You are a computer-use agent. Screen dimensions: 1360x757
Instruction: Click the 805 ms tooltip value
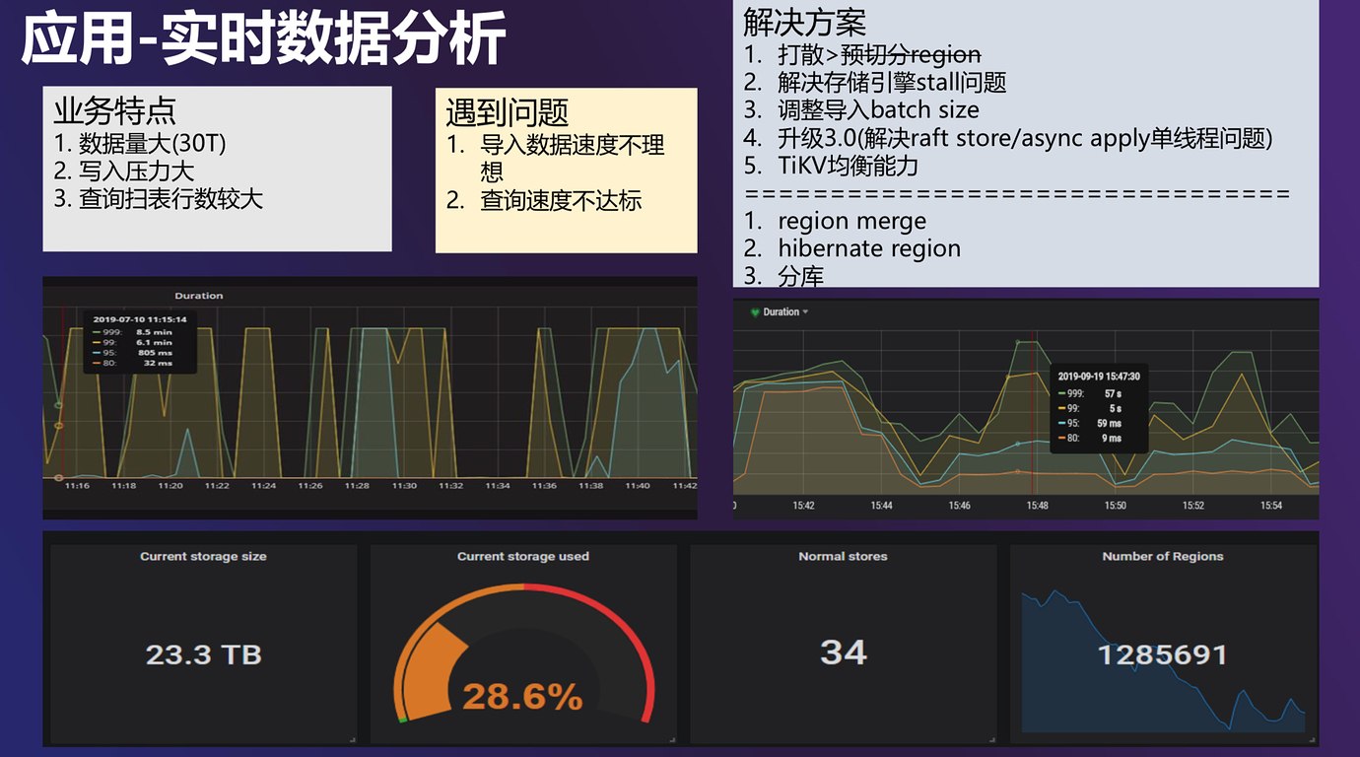pos(155,353)
